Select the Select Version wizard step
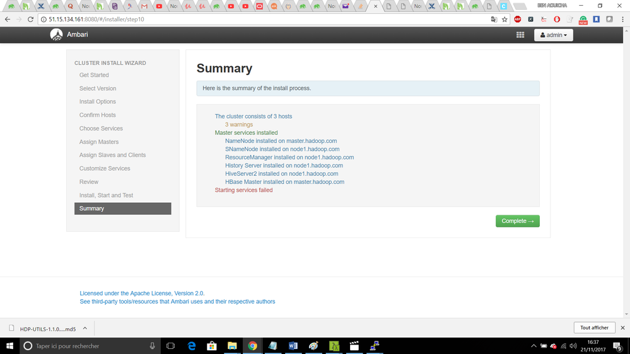Viewport: 630px width, 354px height. pos(98,88)
